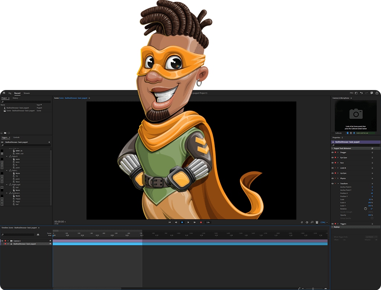The height and width of the screenshot is (290, 381).
Task: Expand the Eye Gaze behavior
Action: 338,157
